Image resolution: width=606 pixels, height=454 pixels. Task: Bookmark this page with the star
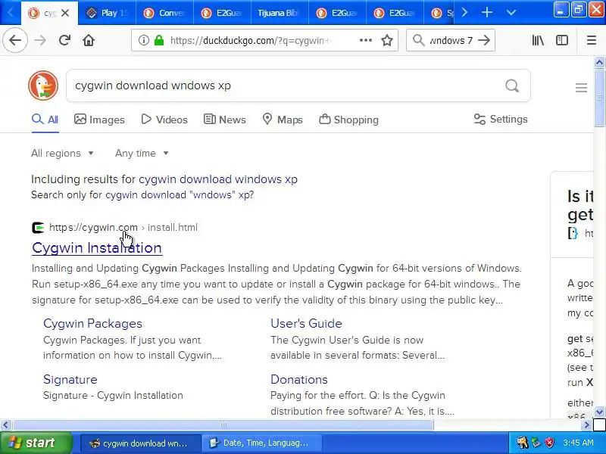point(387,40)
